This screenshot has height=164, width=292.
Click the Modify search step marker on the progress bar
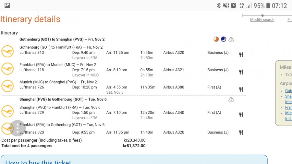[x=262, y=15]
